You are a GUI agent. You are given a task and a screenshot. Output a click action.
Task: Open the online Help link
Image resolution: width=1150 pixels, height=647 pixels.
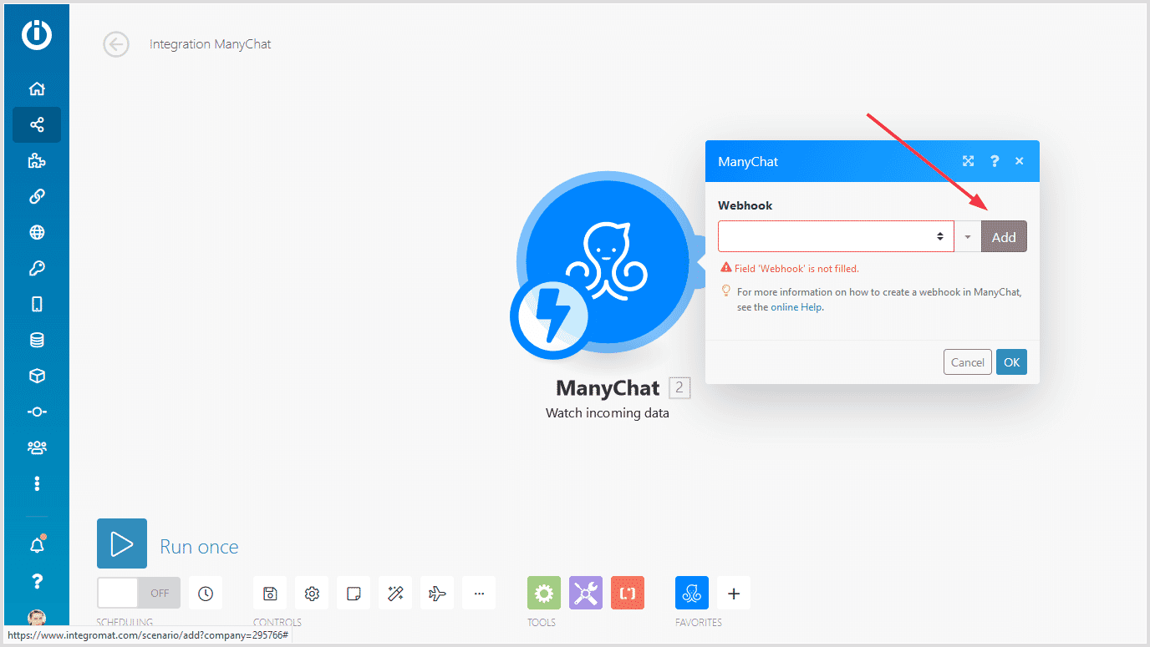(x=796, y=307)
